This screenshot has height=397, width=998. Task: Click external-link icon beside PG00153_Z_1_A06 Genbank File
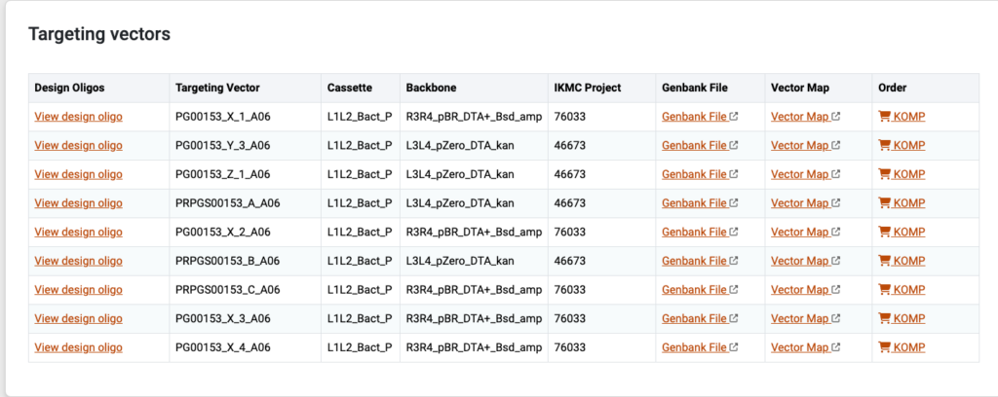tap(734, 174)
